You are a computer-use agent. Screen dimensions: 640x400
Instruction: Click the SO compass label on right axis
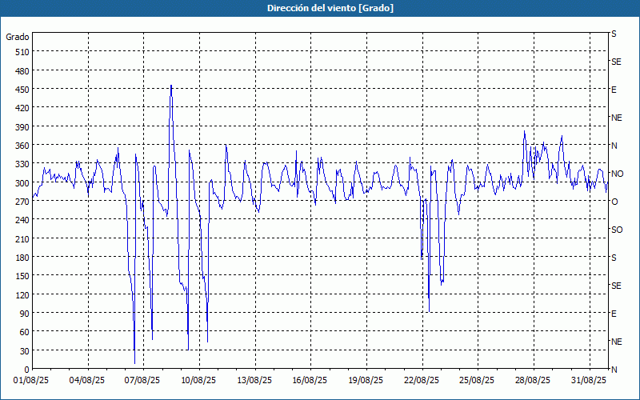pos(617,230)
